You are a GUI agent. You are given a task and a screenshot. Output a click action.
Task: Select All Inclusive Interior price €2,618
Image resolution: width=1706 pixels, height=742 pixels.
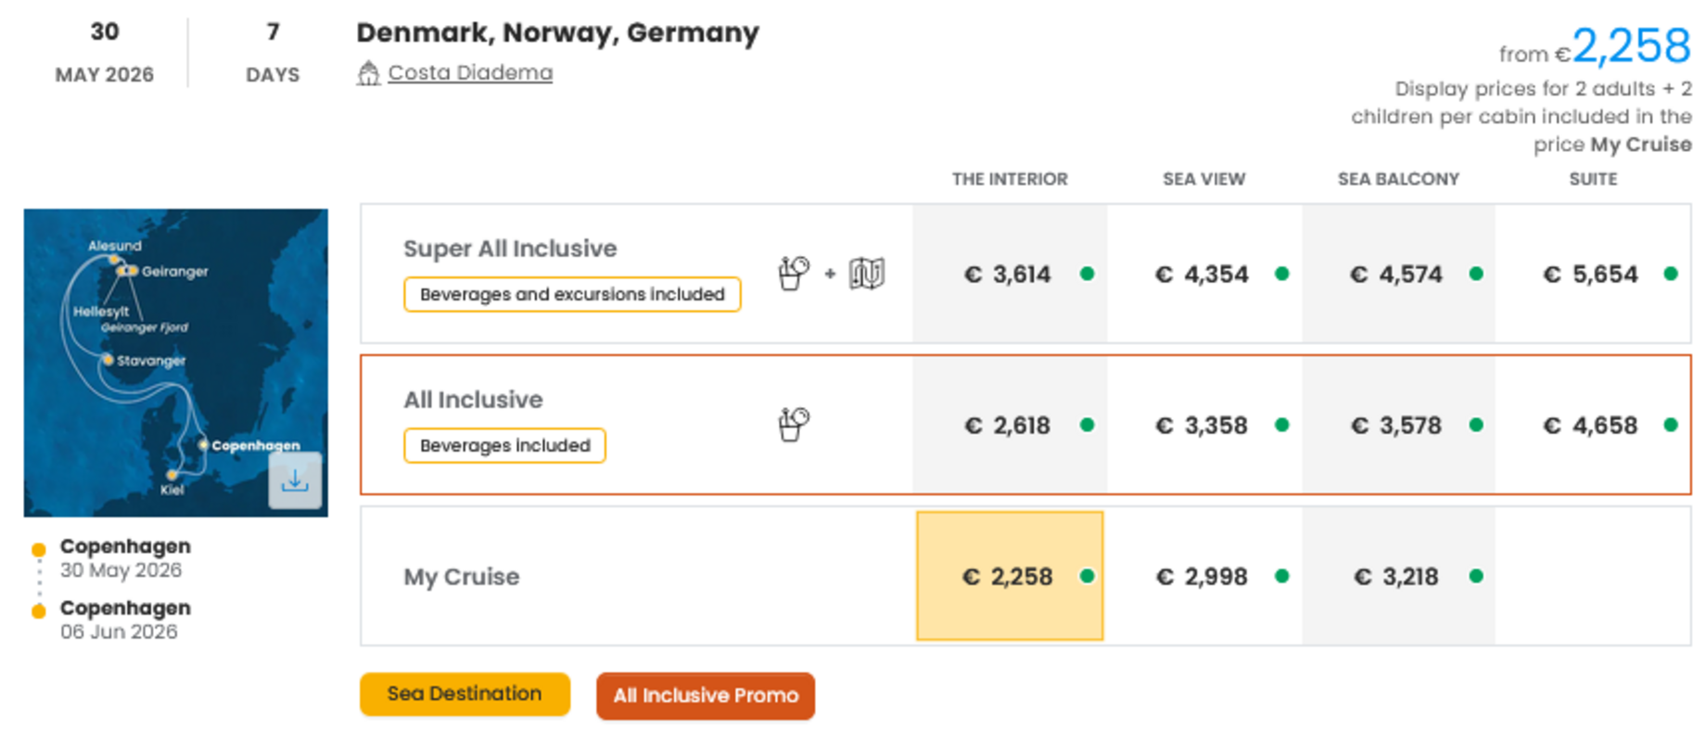1008,425
